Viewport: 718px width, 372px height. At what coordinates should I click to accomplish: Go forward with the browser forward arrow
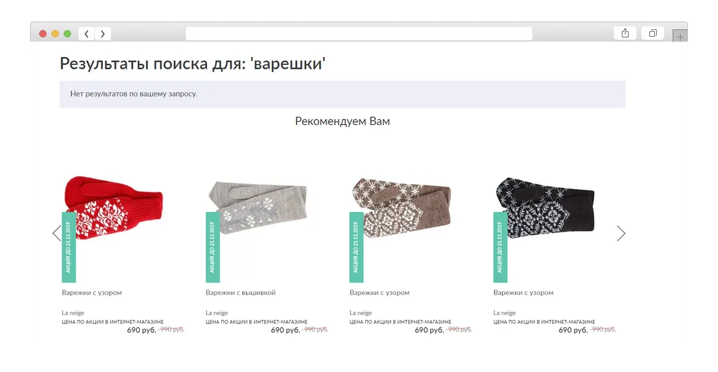tap(102, 34)
